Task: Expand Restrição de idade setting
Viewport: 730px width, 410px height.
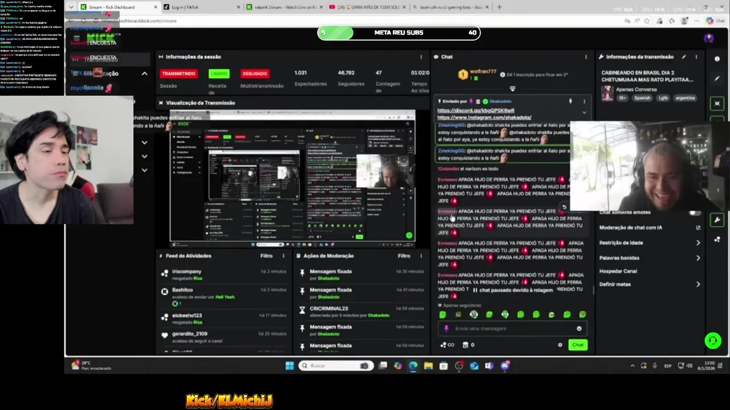Action: coord(698,243)
